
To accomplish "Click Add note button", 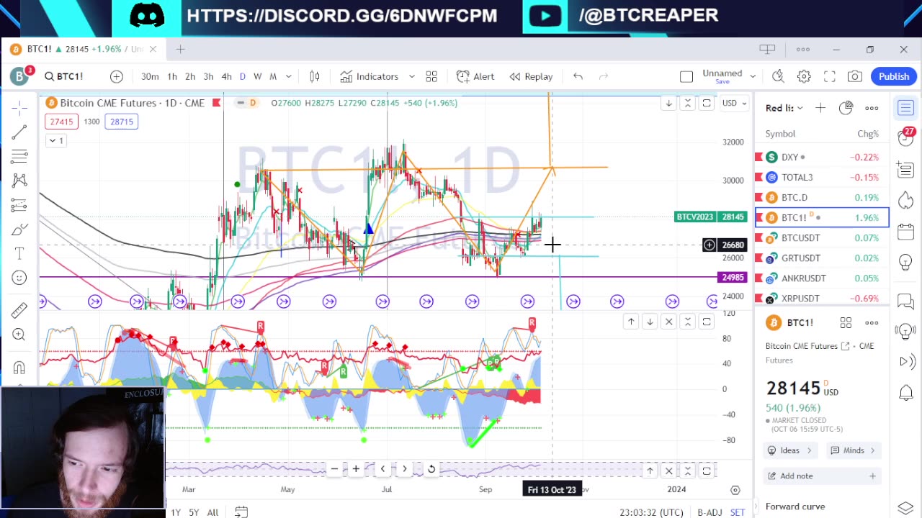I will [x=821, y=476].
